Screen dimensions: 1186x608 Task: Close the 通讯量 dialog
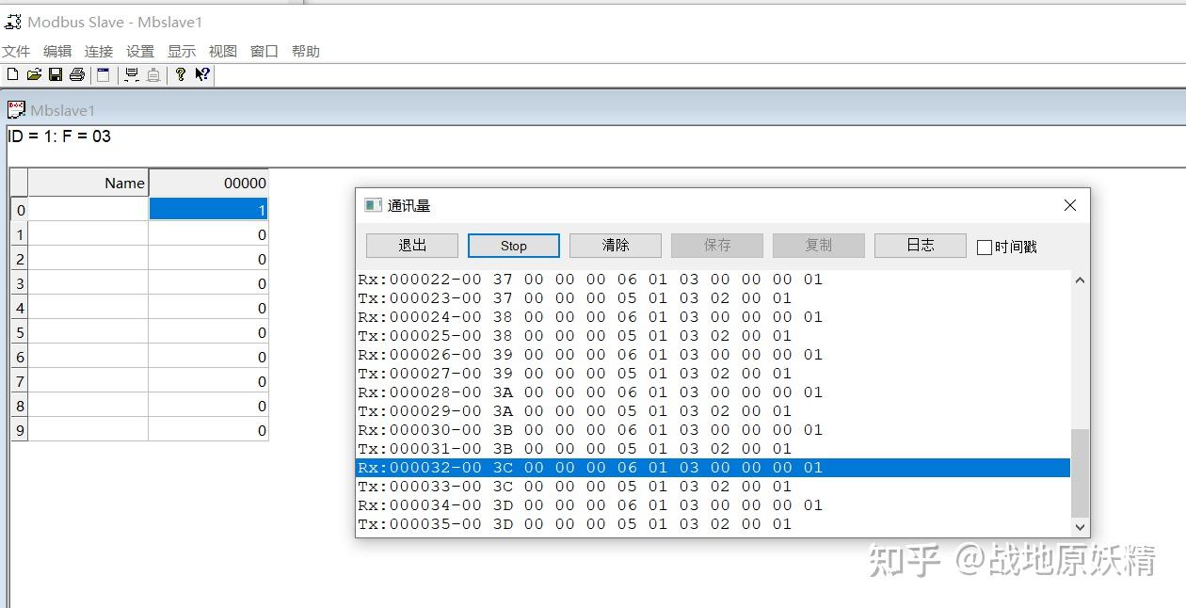click(1070, 205)
